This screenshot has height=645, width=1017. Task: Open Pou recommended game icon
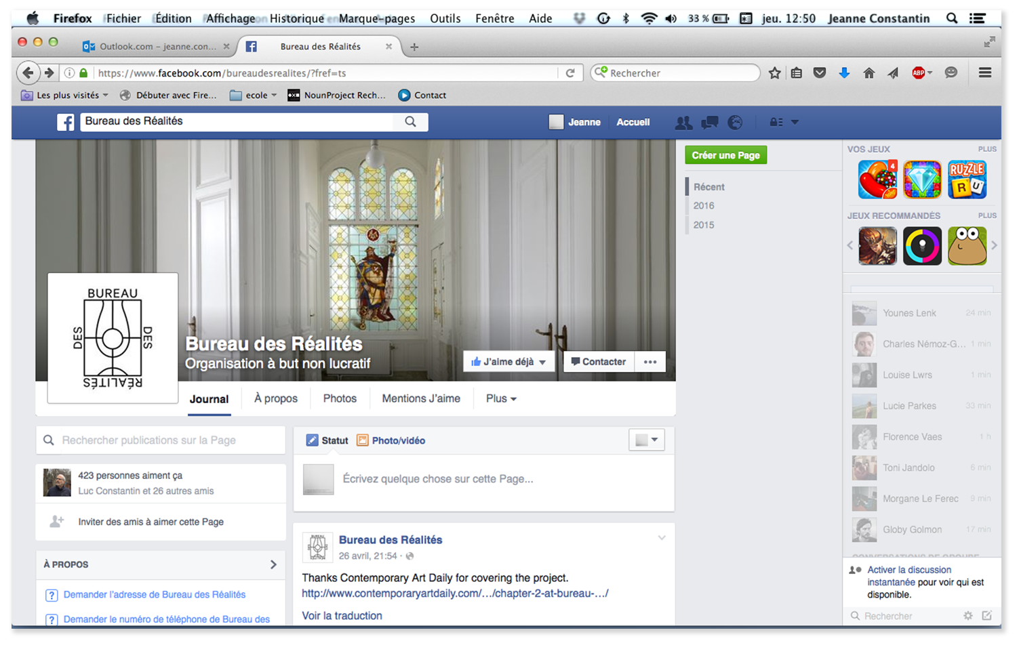(x=968, y=245)
